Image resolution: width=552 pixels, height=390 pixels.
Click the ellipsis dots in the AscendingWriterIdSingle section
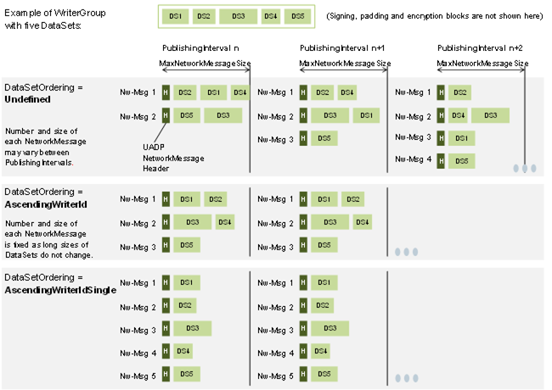pos(407,378)
